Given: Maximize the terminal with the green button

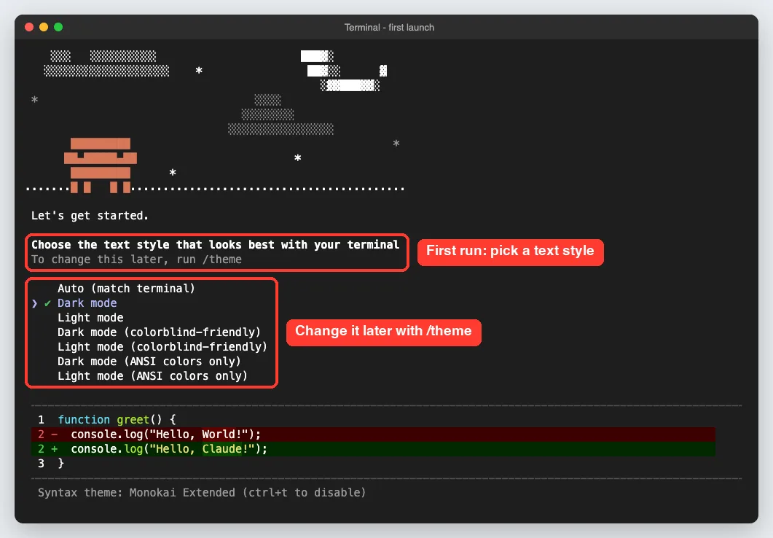Looking at the screenshot, I should (x=58, y=27).
